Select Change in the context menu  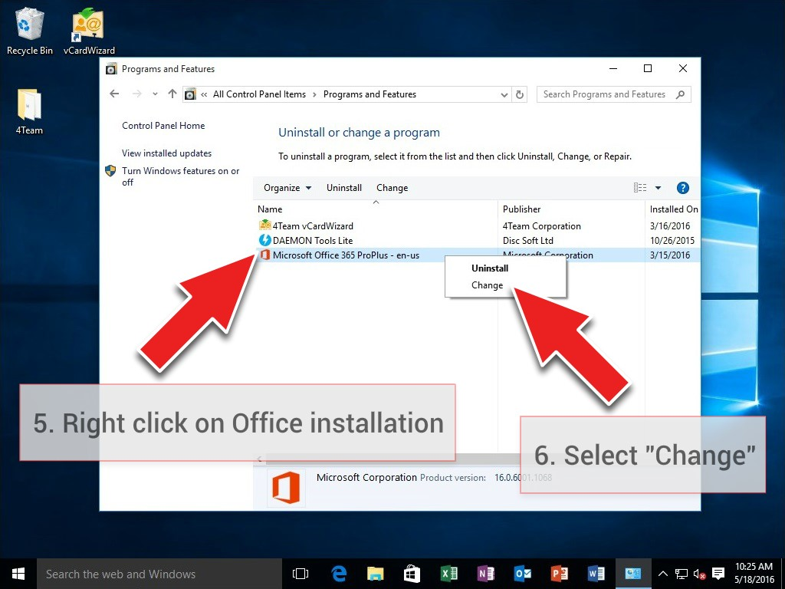487,285
